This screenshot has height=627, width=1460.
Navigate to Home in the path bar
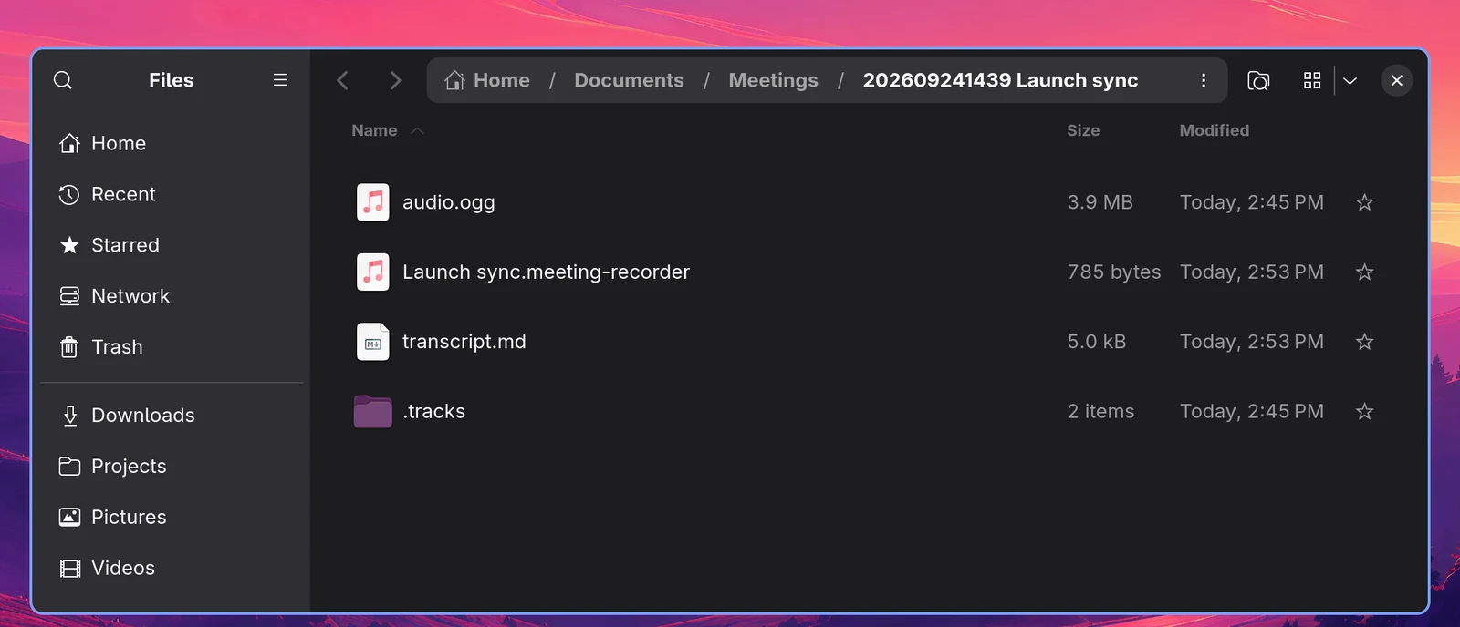pyautogui.click(x=487, y=80)
